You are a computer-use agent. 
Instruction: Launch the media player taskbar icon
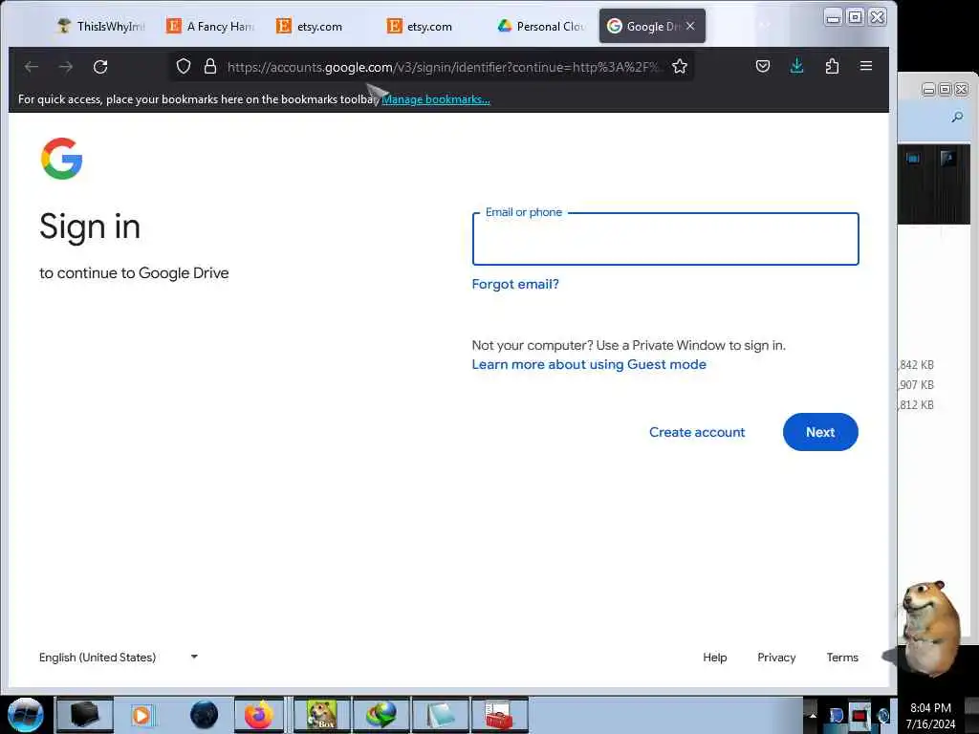142,715
